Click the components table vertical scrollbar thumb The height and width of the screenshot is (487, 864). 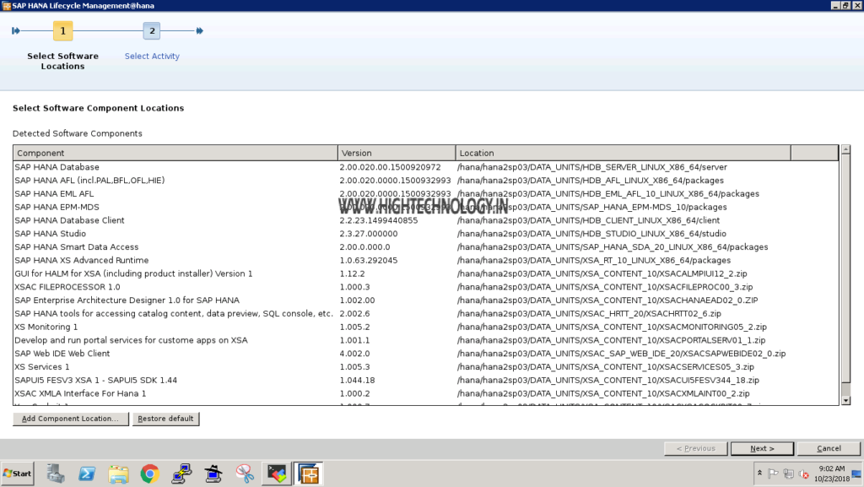[x=845, y=268]
